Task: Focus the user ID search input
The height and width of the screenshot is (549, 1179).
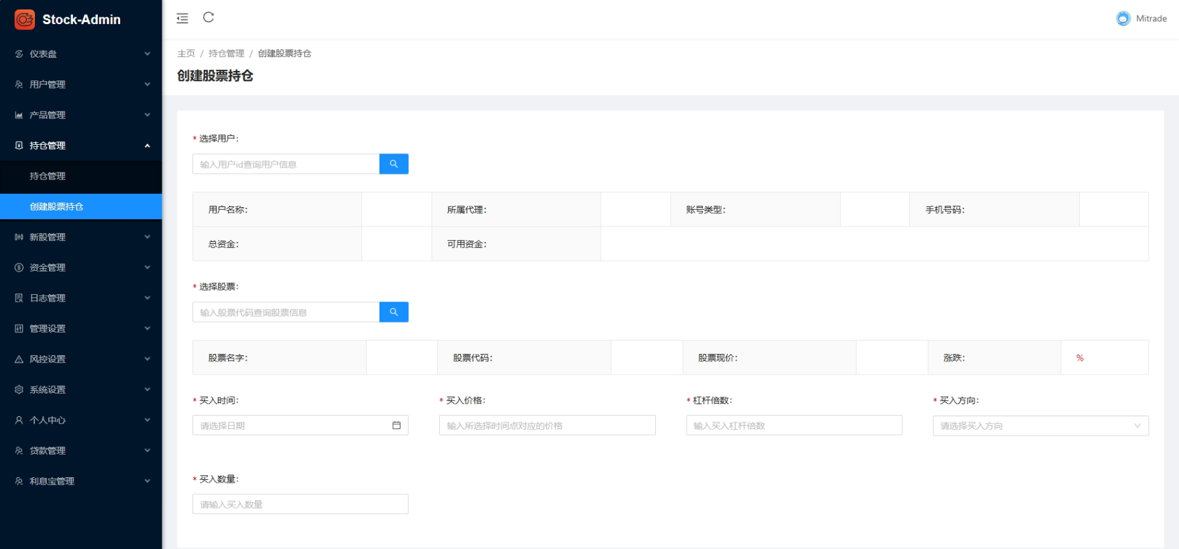Action: [286, 164]
